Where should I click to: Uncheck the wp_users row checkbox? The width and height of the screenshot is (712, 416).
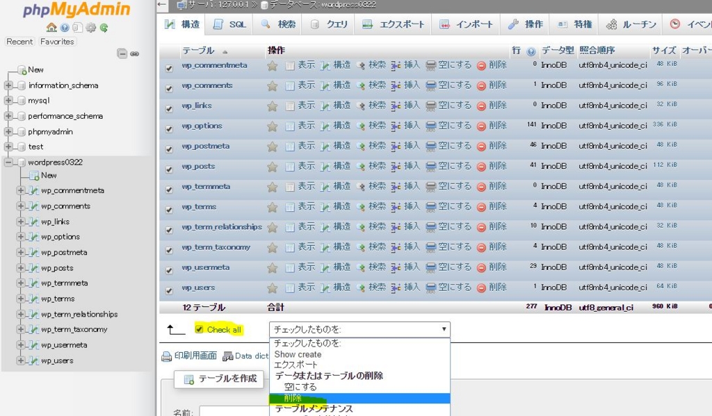click(169, 291)
